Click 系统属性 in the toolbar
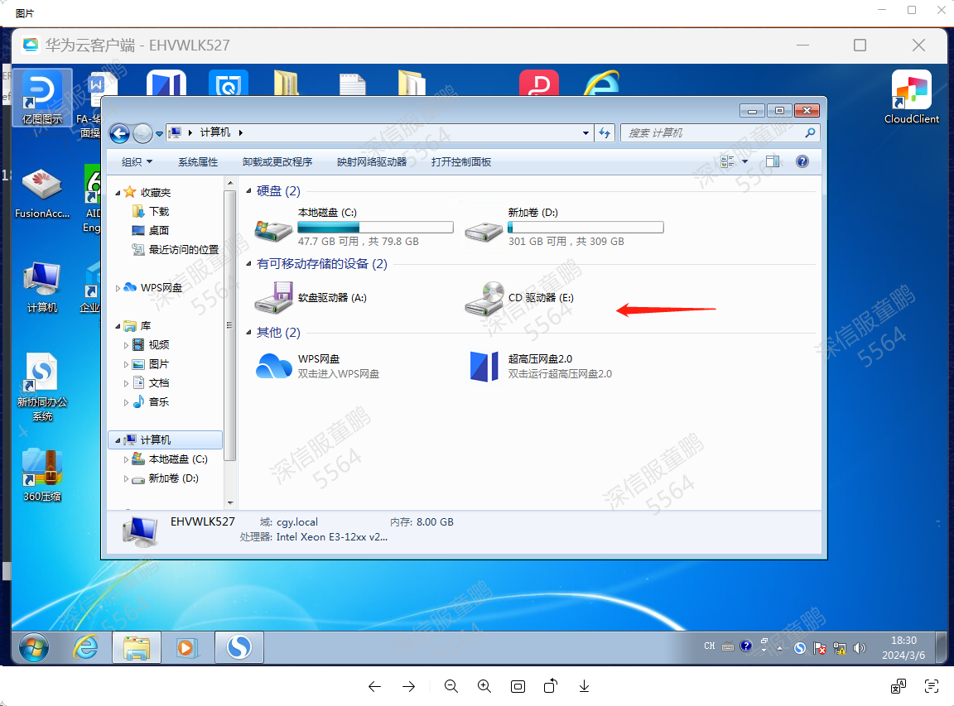Viewport: 954px width, 706px height. pos(198,162)
